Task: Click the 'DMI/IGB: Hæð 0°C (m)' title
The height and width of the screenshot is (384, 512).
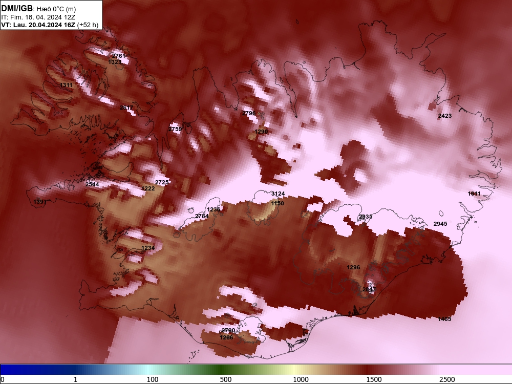Action: tap(38, 9)
